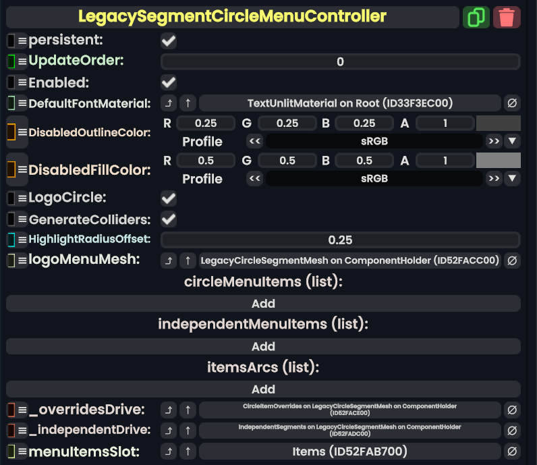Click the HighlightRadiusOffset value field
The width and height of the screenshot is (537, 465).
pyautogui.click(x=340, y=240)
